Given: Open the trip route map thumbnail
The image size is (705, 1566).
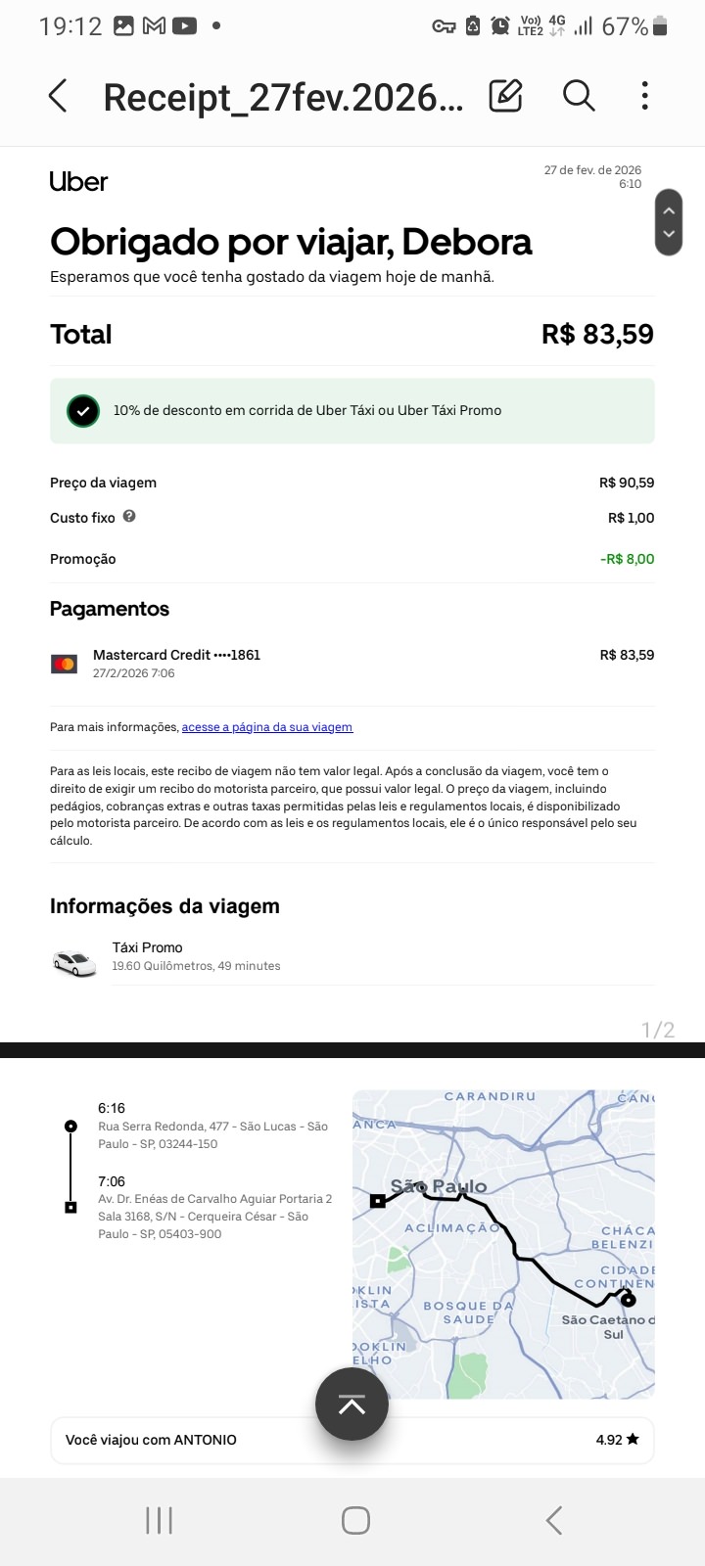Looking at the screenshot, I should click(503, 1243).
